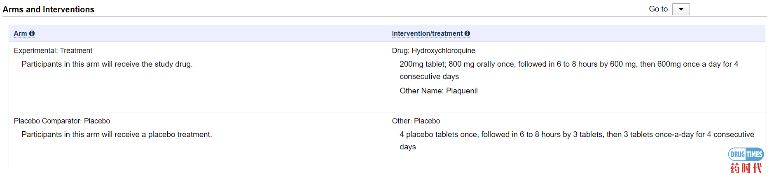Click the study drug arm description
Image resolution: width=774 pixels, height=179 pixels.
coord(107,64)
